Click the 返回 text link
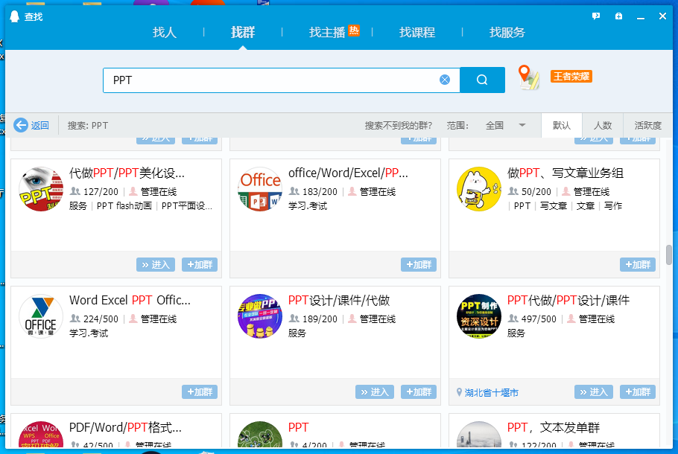The width and height of the screenshot is (678, 454). (x=39, y=125)
